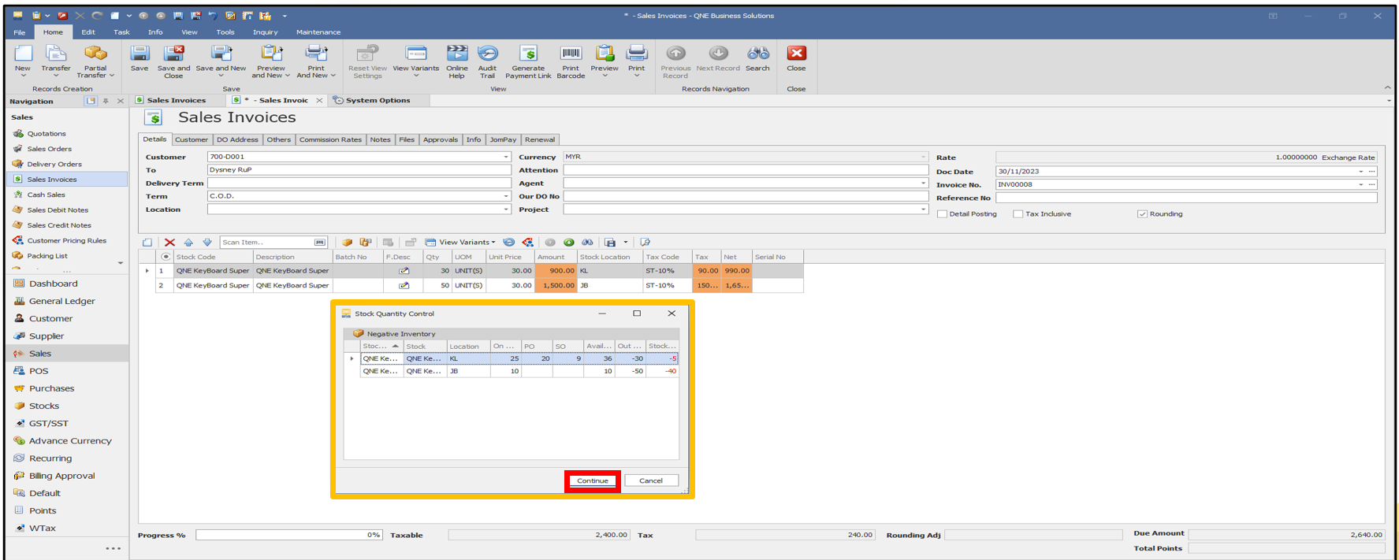Click the Print Barcode icon
Image resolution: width=1399 pixels, height=560 pixels.
571,54
